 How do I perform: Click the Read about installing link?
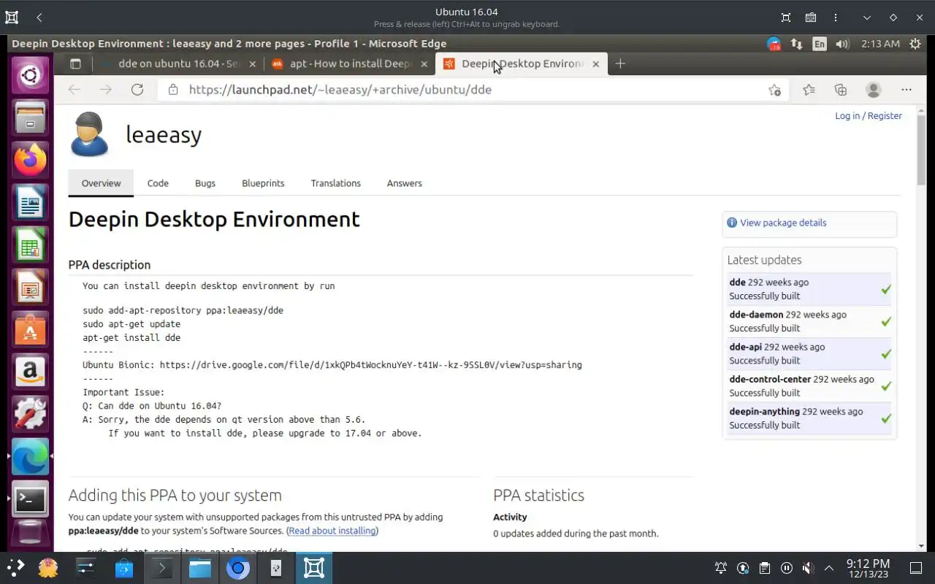[x=332, y=531]
